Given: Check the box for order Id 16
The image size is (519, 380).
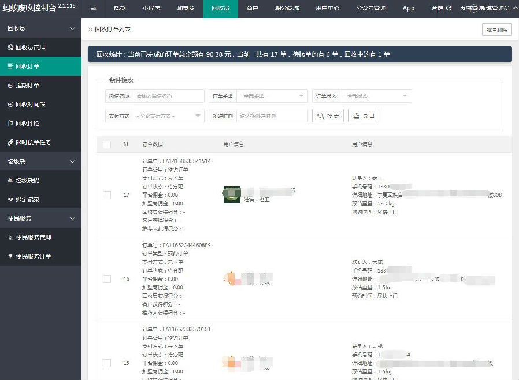Looking at the screenshot, I should pos(106,279).
